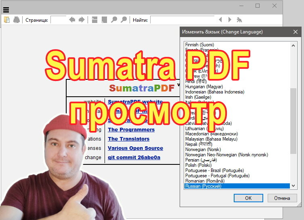
Task: Open git commit 26abe0a link
Action: [x=134, y=158]
